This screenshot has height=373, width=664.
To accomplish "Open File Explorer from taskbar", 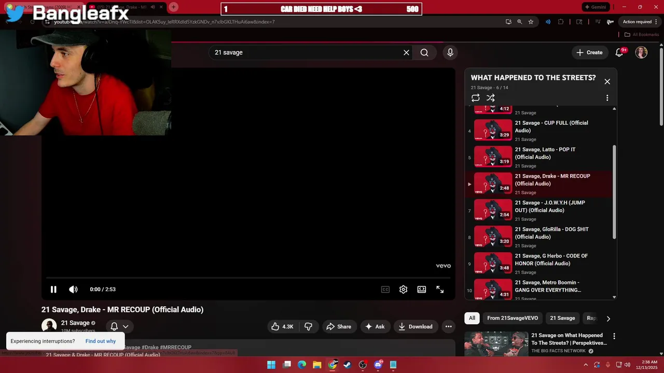I will coord(317,365).
